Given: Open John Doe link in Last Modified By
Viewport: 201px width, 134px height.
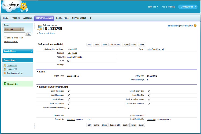Looking at the screenshot, I should pyautogui.click(x=151, y=120).
